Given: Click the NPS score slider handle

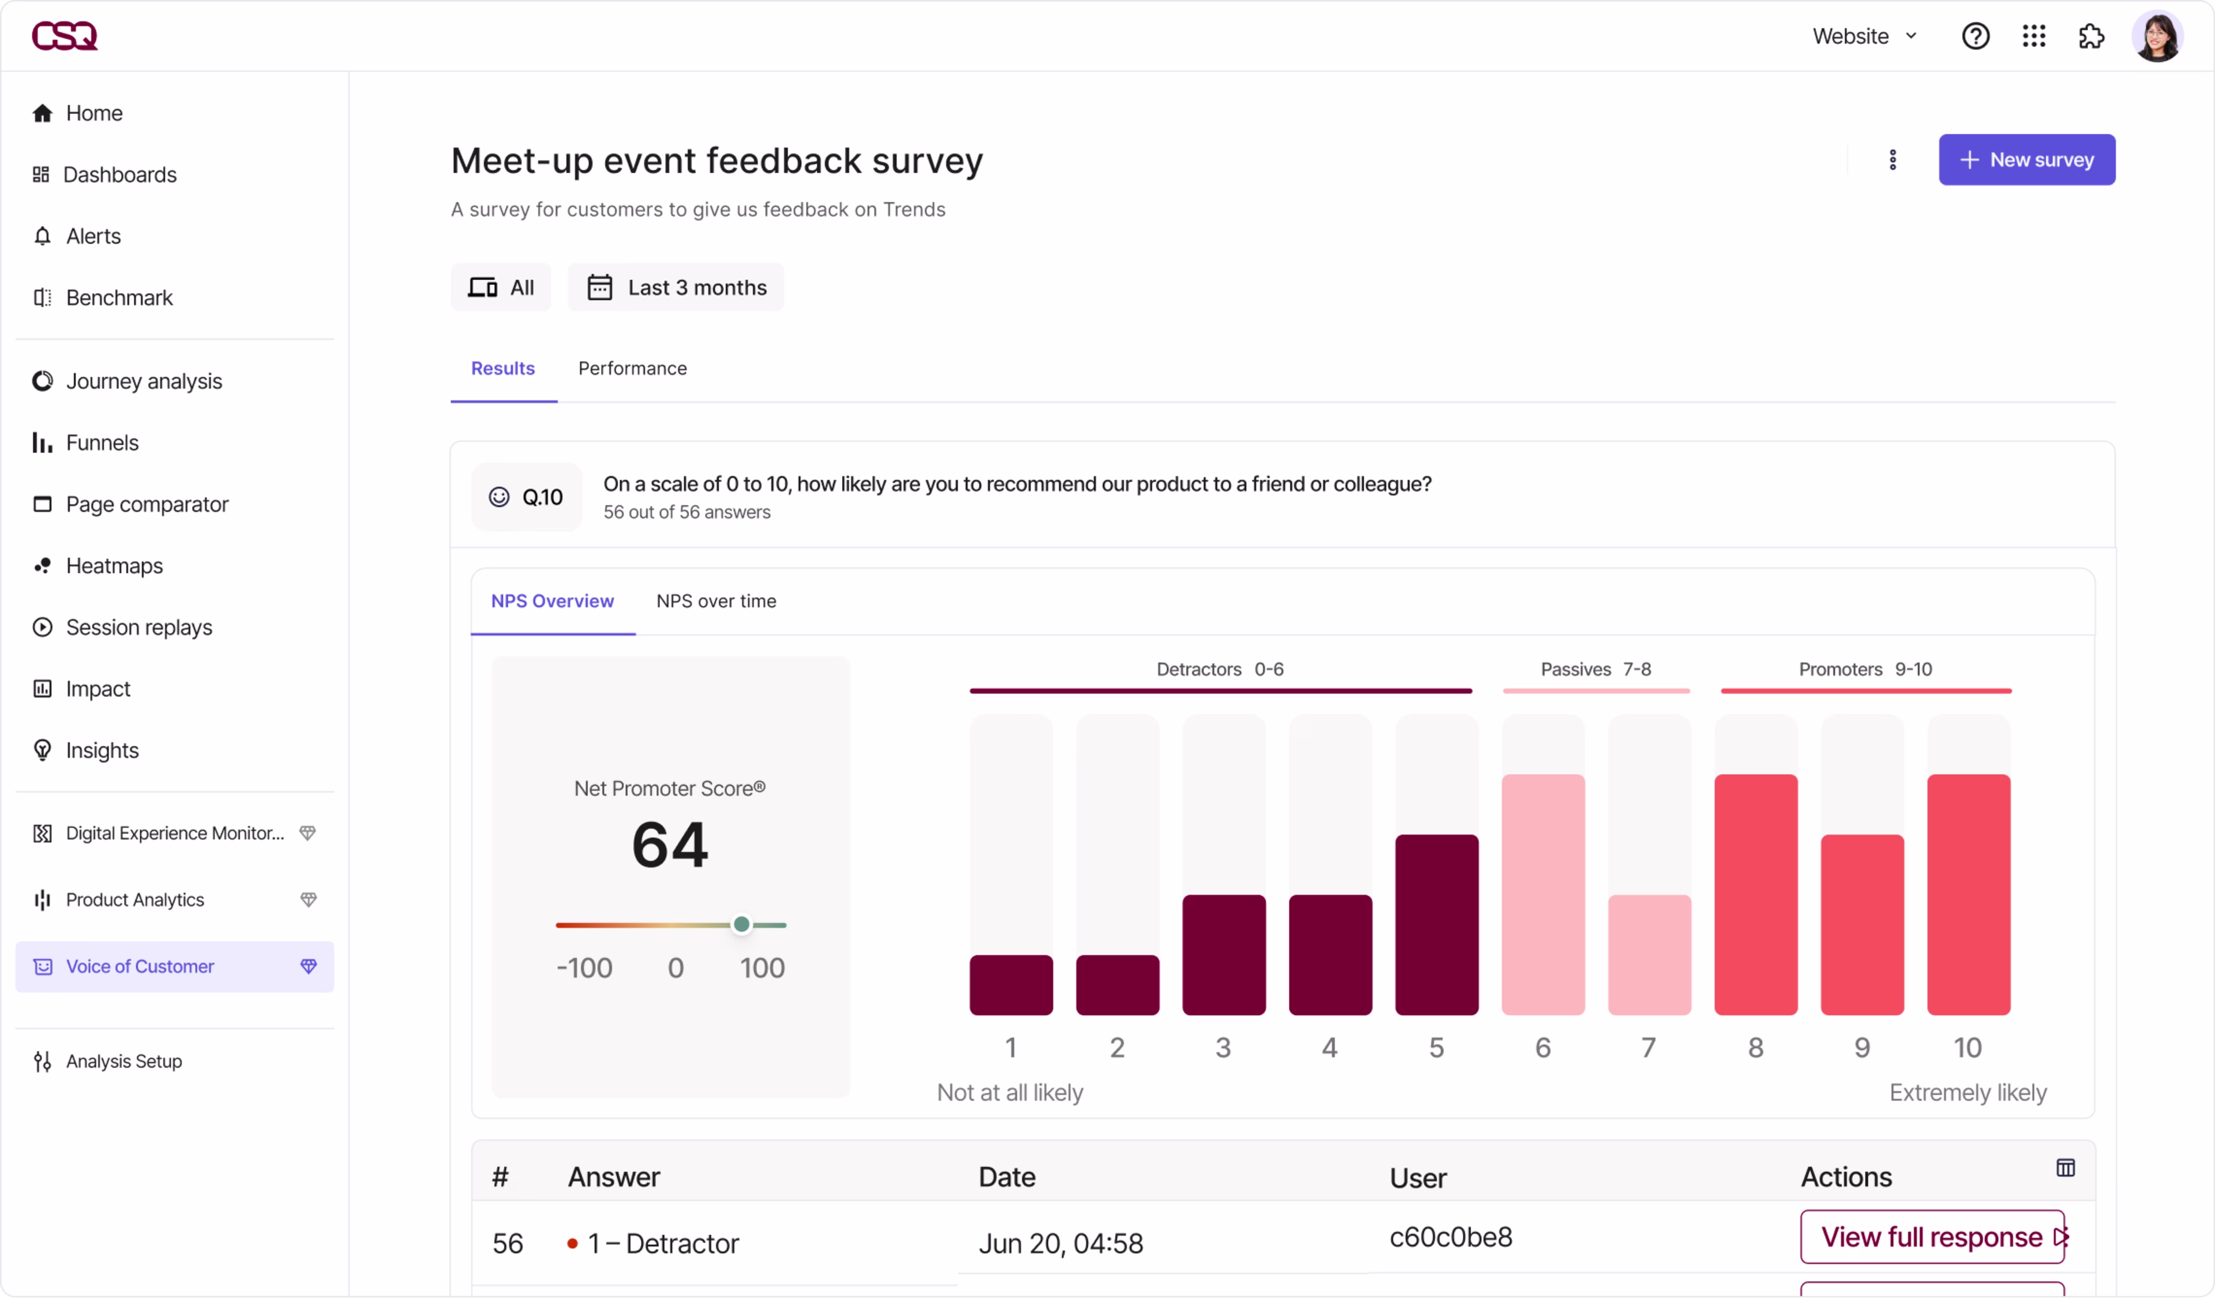Looking at the screenshot, I should [741, 925].
